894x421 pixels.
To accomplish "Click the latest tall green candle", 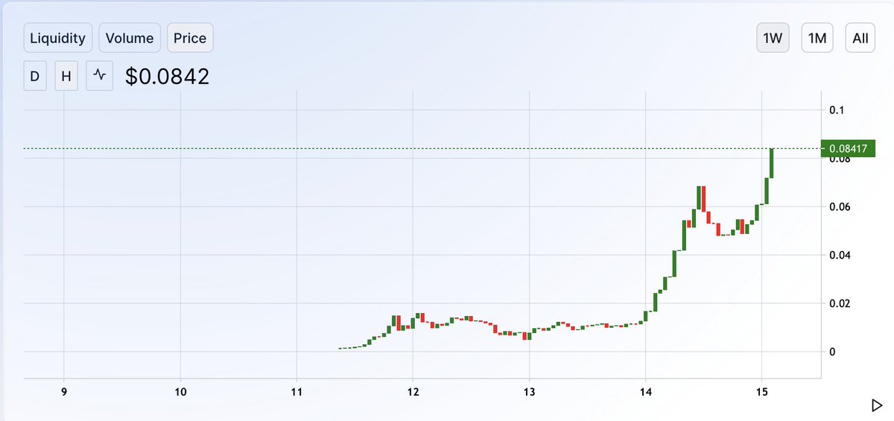I will (772, 163).
